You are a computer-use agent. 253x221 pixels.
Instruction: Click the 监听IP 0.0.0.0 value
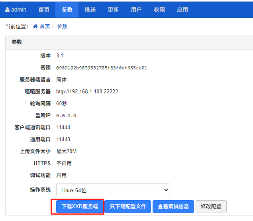[x=66, y=116]
